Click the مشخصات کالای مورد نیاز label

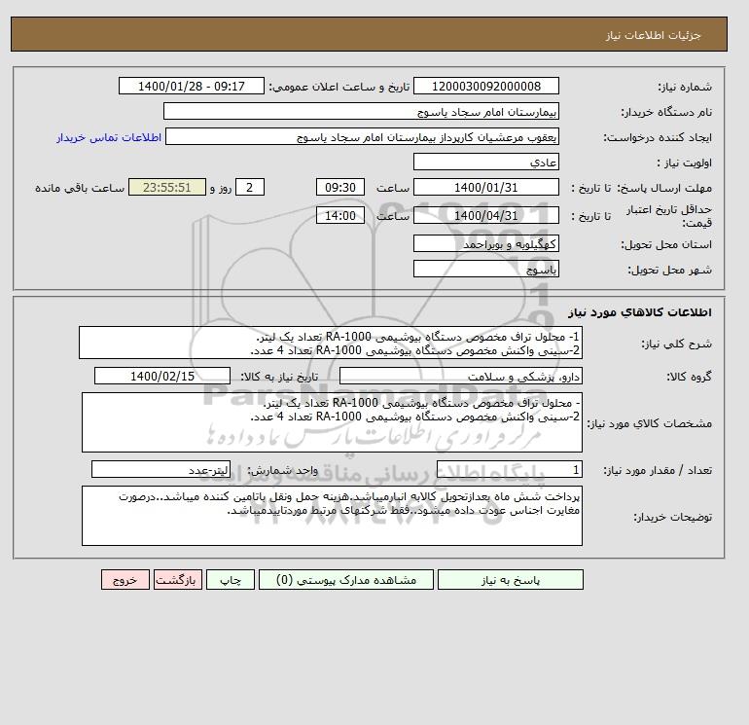[x=649, y=423]
